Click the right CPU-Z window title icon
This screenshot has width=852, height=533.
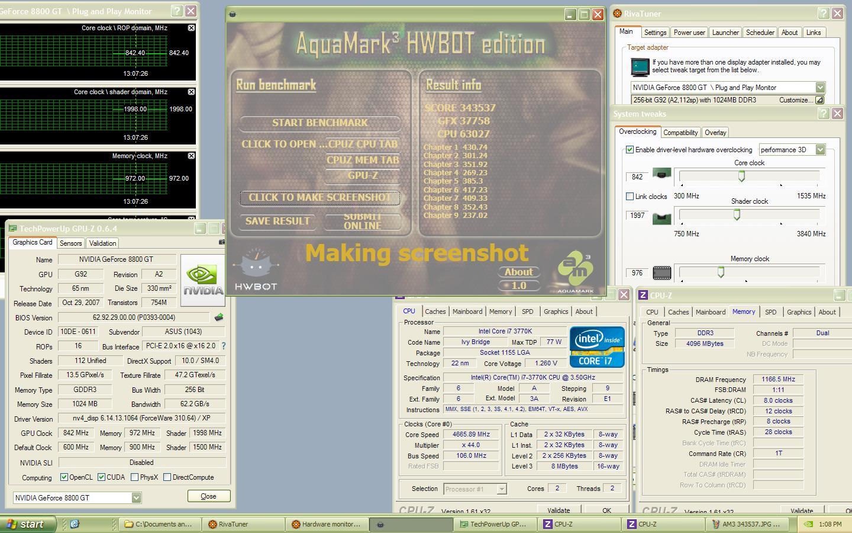tap(643, 295)
